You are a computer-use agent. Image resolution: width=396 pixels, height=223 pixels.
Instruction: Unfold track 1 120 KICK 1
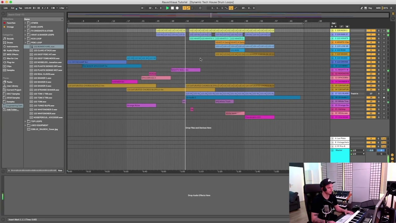point(332,31)
